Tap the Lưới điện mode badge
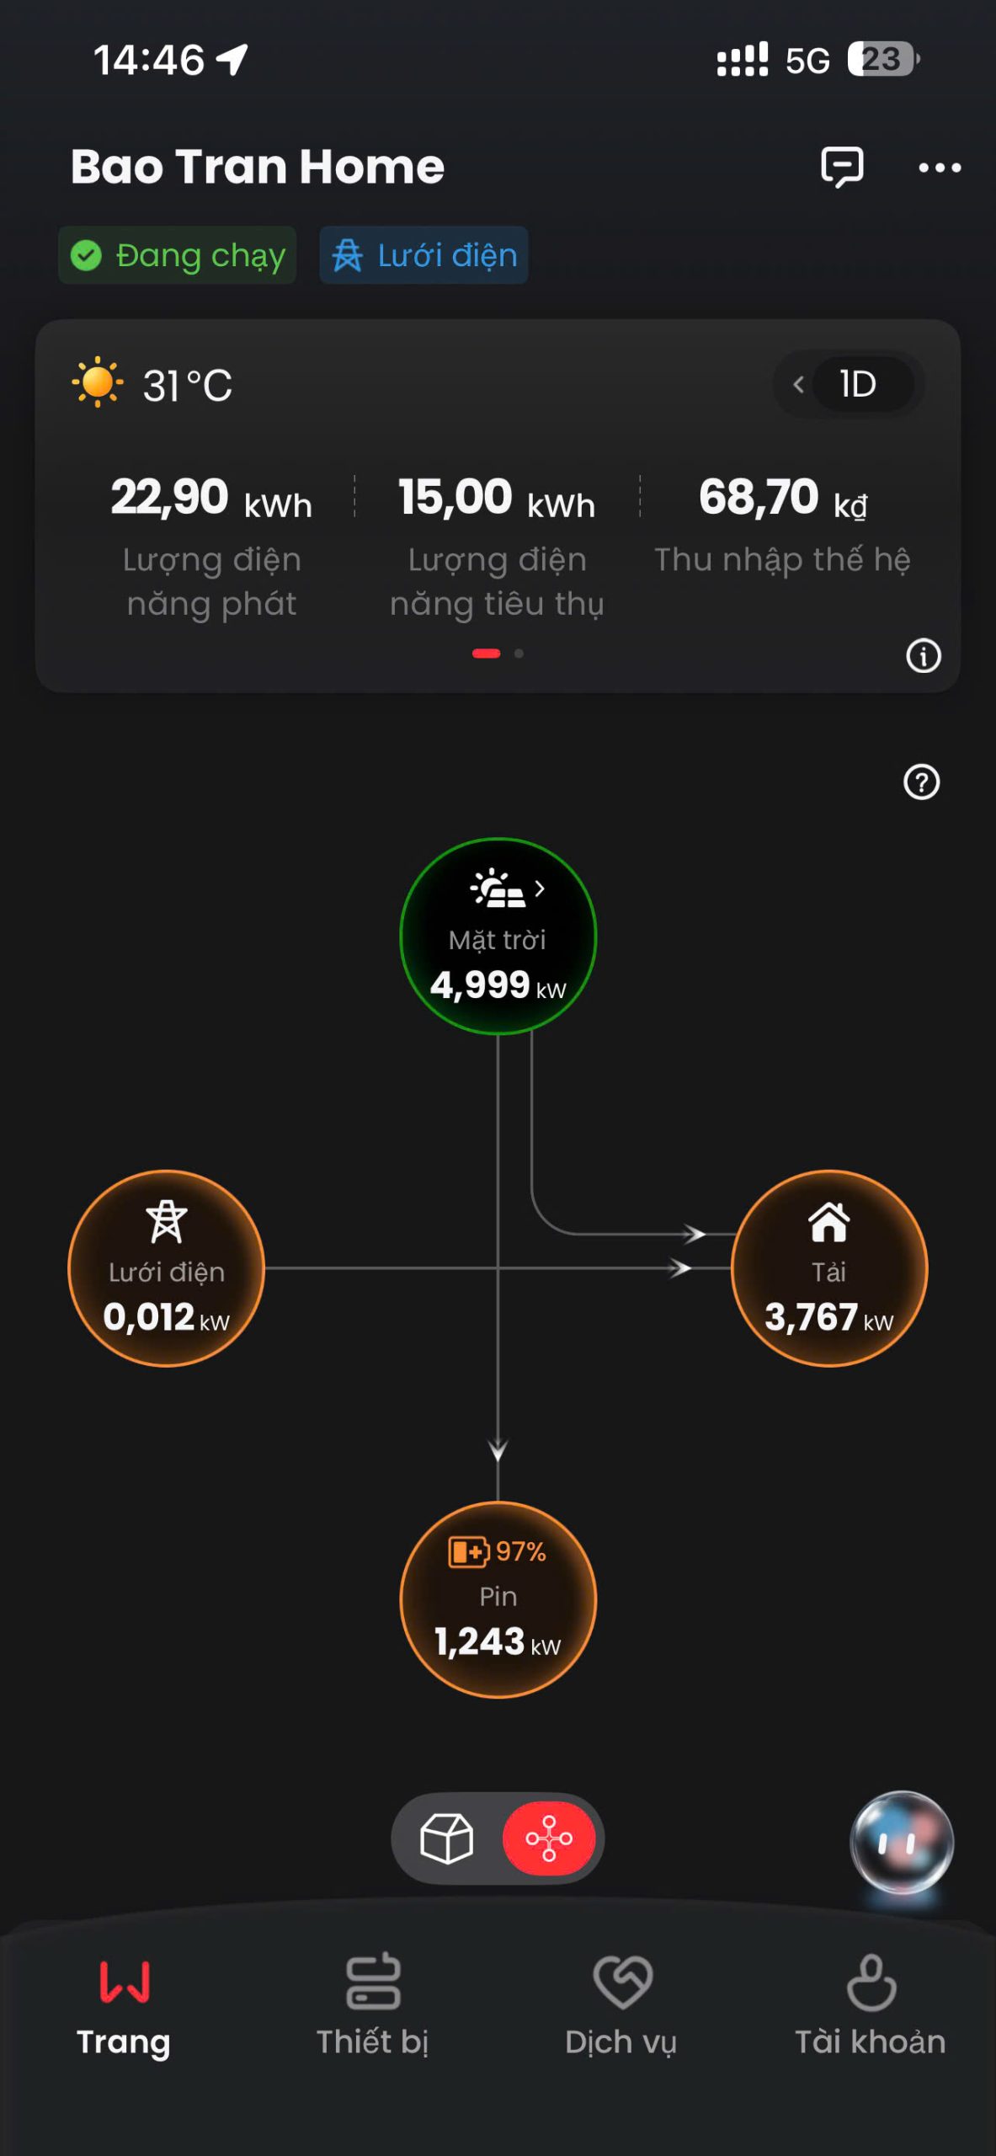 [x=423, y=255]
